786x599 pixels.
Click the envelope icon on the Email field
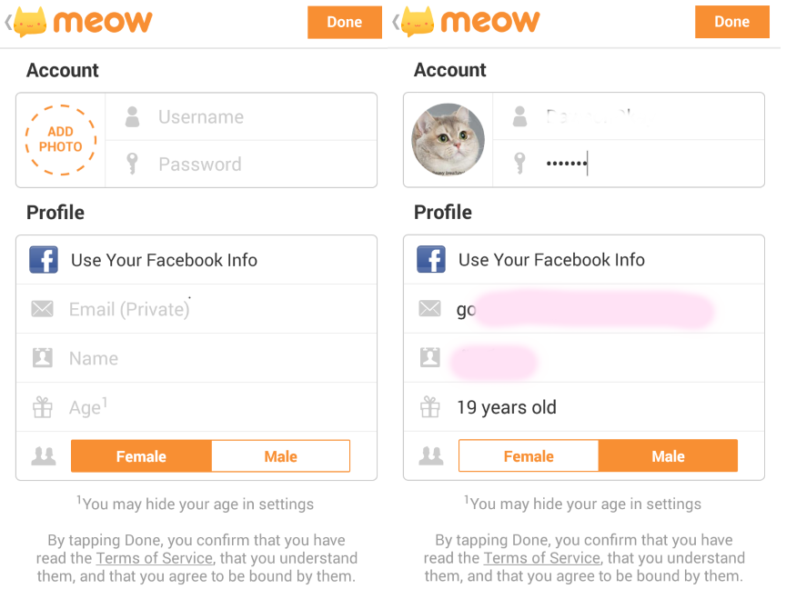tap(43, 309)
